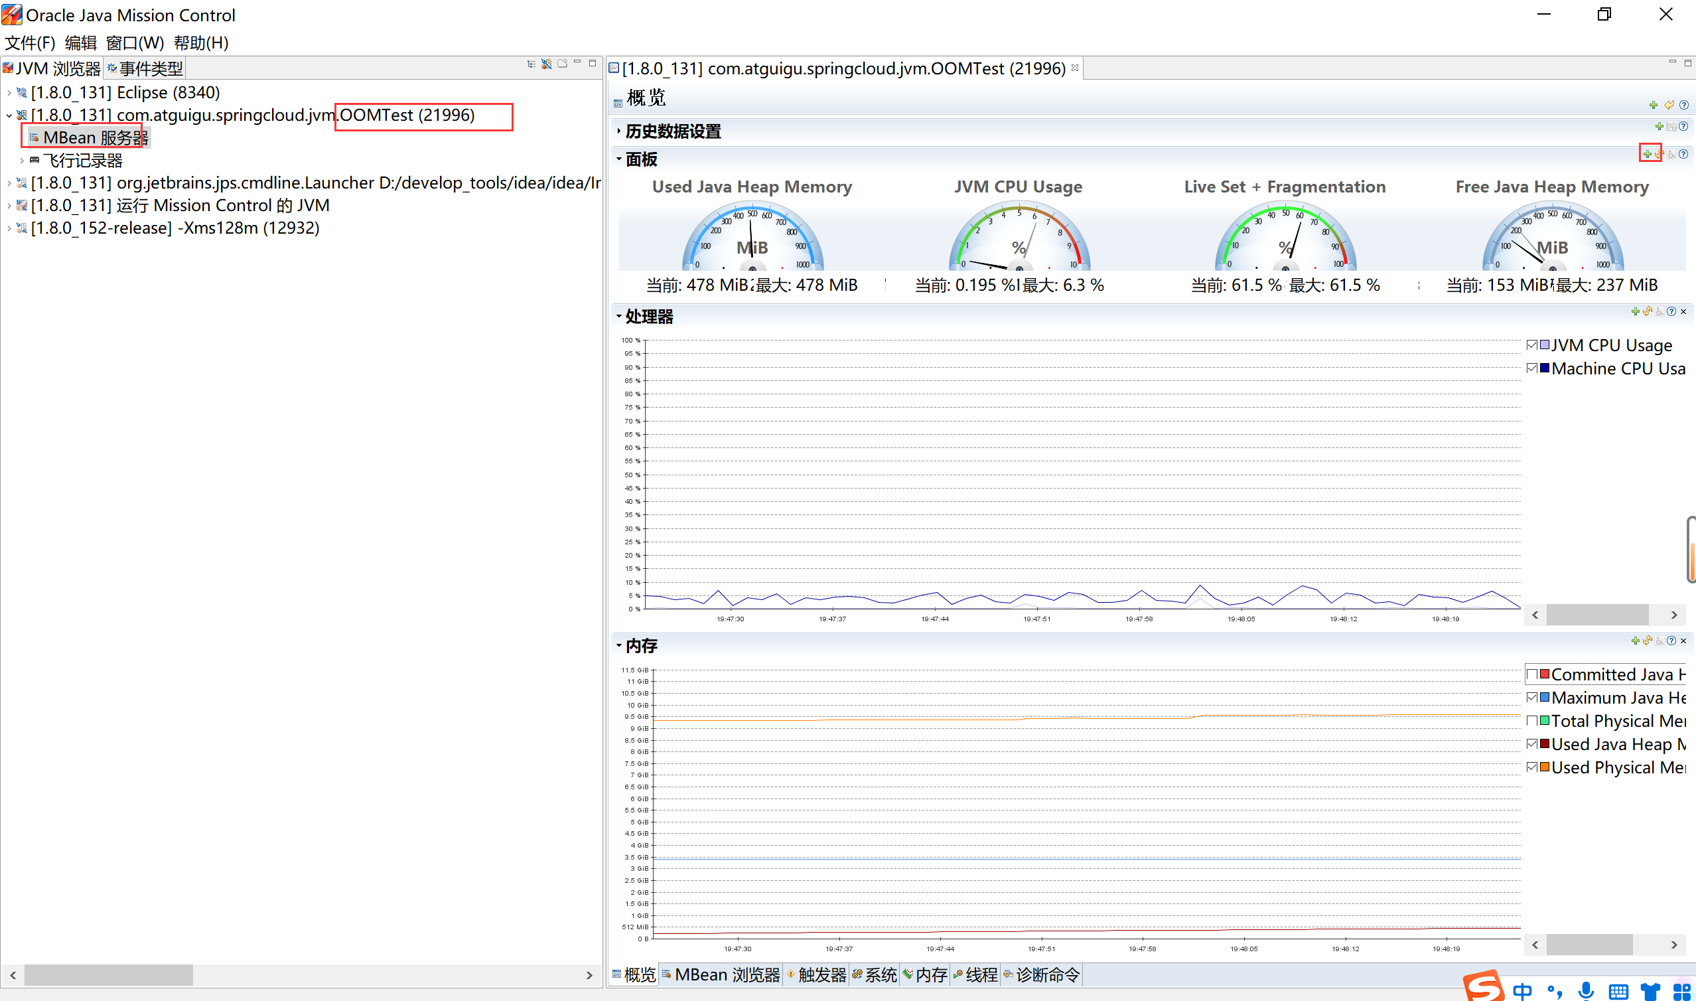Image resolution: width=1696 pixels, height=1001 pixels.
Task: Click new connection icon in JVM browser
Action: (547, 64)
